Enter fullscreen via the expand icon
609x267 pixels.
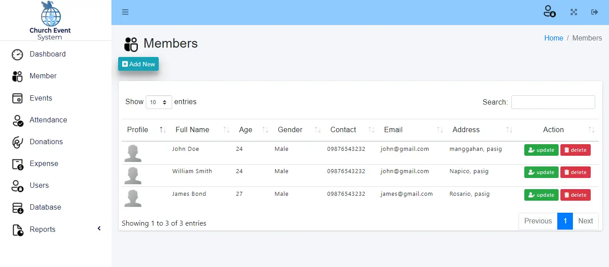(x=573, y=12)
